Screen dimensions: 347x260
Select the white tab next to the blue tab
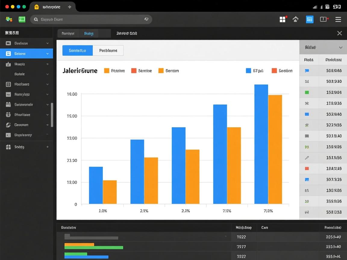coord(108,51)
